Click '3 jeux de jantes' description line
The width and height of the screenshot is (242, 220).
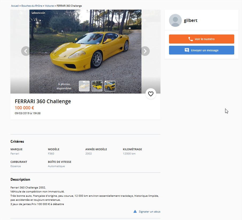(x=37, y=204)
